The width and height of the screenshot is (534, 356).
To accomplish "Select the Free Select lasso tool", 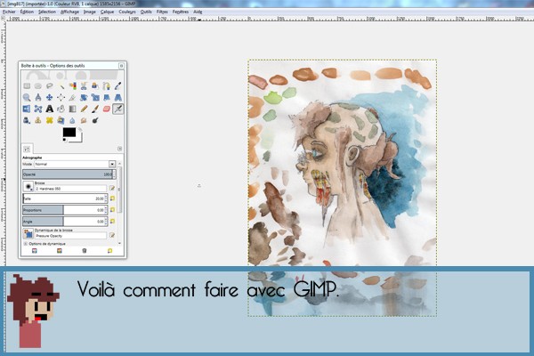I will pos(49,86).
